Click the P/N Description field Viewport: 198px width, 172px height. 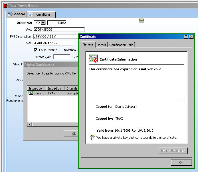(56, 36)
